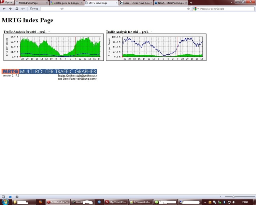Viewport: 256px width, 205px height.
Task: Open the password manager key icon
Action: click(x=23, y=9)
